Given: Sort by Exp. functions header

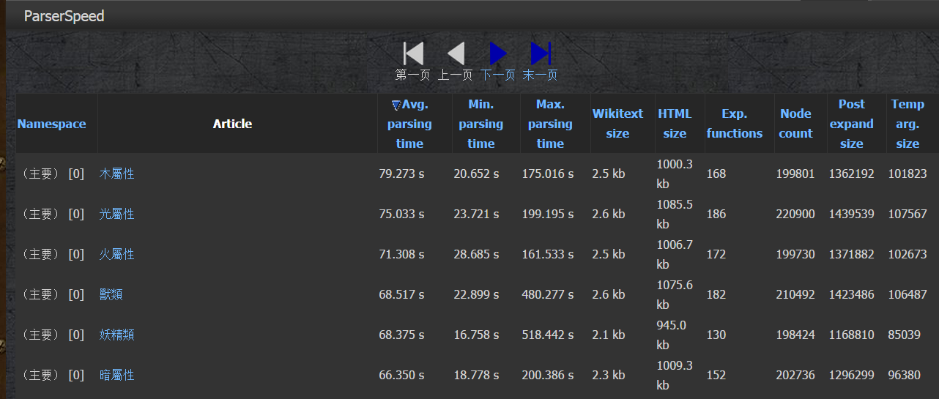Looking at the screenshot, I should point(735,124).
